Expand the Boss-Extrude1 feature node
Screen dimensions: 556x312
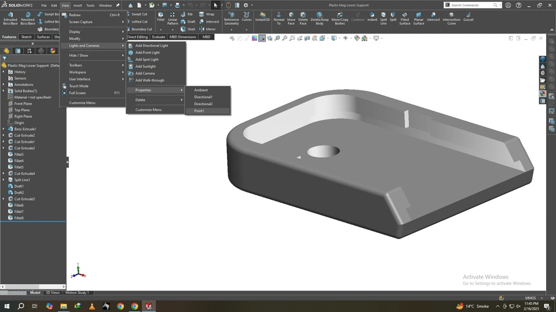point(3,129)
